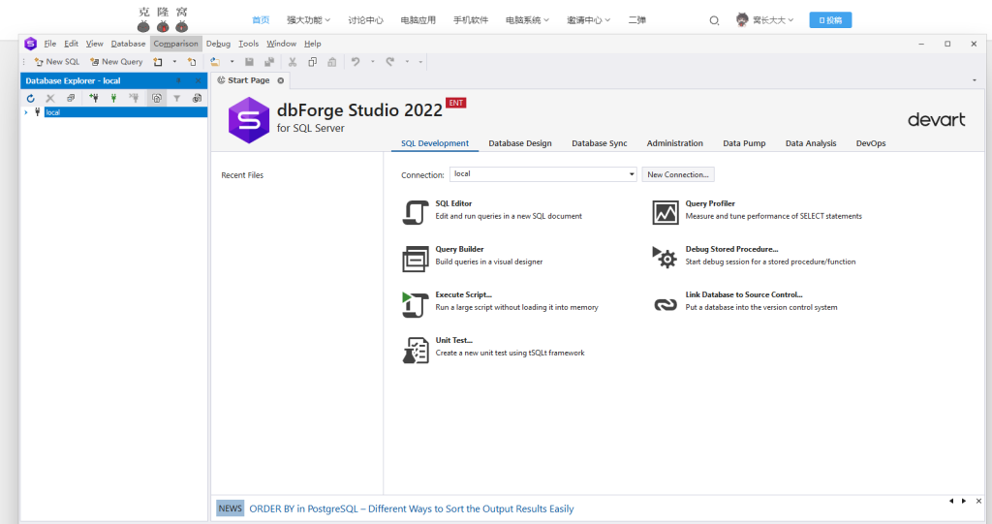Click the Execute Script icon
This screenshot has height=524, width=992.
point(415,304)
